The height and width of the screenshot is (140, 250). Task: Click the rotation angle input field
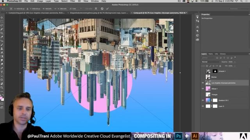point(74,9)
